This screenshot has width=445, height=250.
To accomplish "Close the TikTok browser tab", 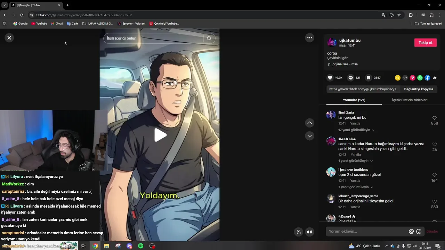I will pos(59,5).
